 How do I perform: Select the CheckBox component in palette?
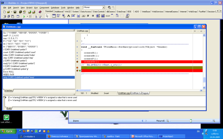point(88,16)
